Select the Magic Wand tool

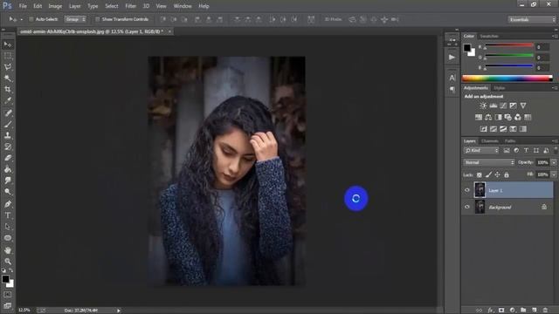[8, 78]
